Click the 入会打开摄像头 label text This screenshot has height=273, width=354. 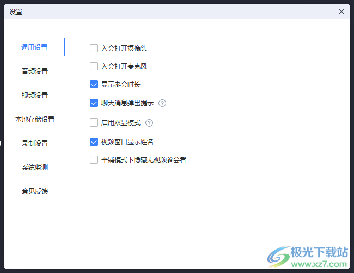tap(124, 48)
